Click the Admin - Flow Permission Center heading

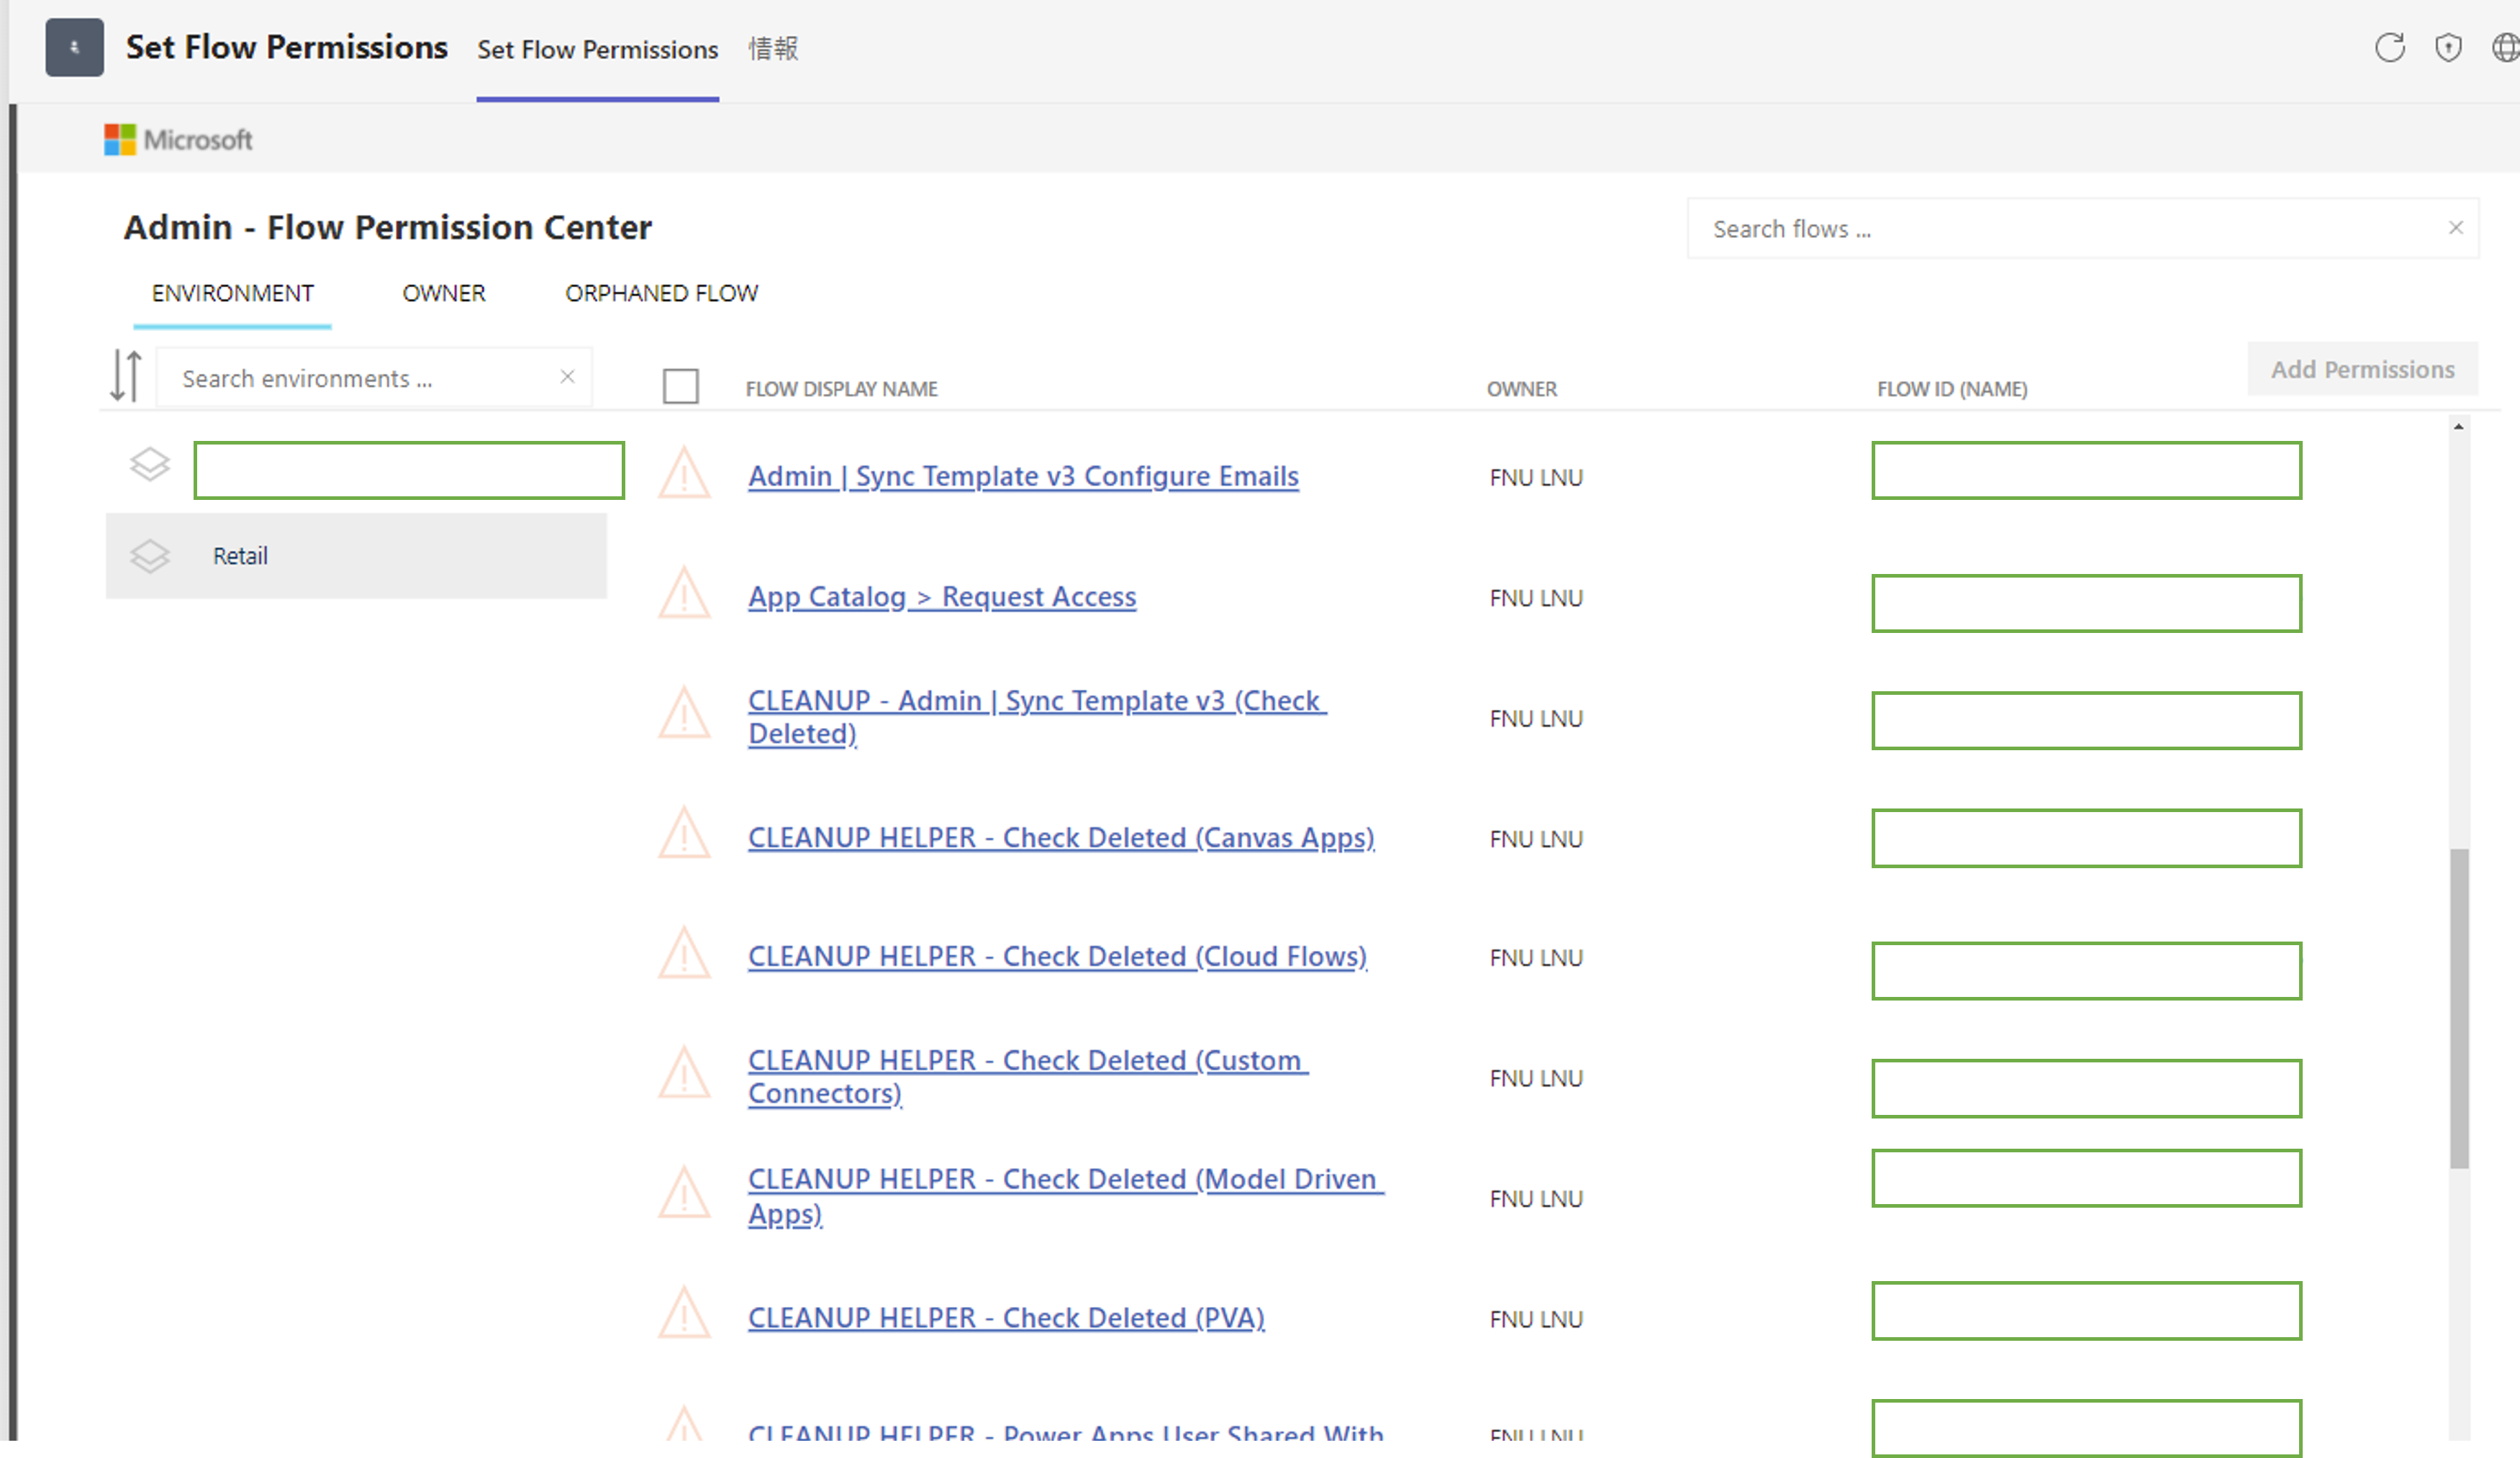pyautogui.click(x=388, y=227)
